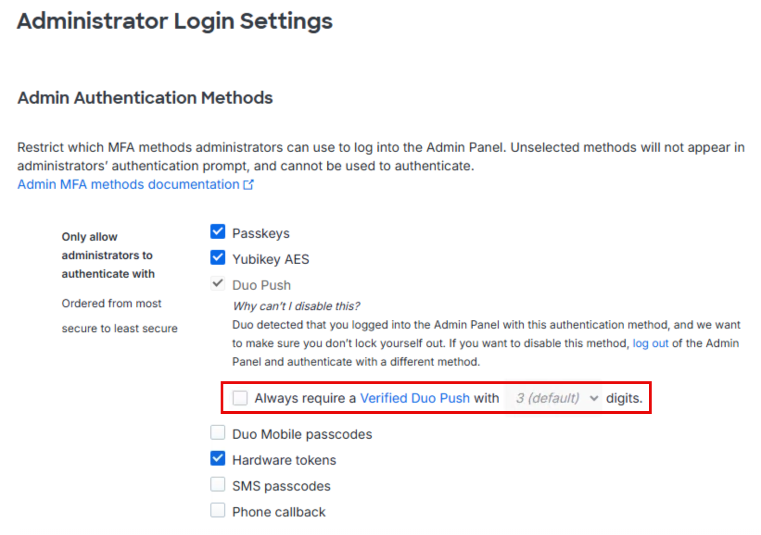Uncheck the Passkeys checkbox
This screenshot has width=761, height=535.
click(218, 231)
